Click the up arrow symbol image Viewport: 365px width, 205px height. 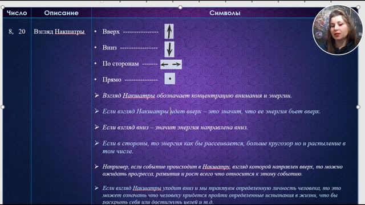169,31
